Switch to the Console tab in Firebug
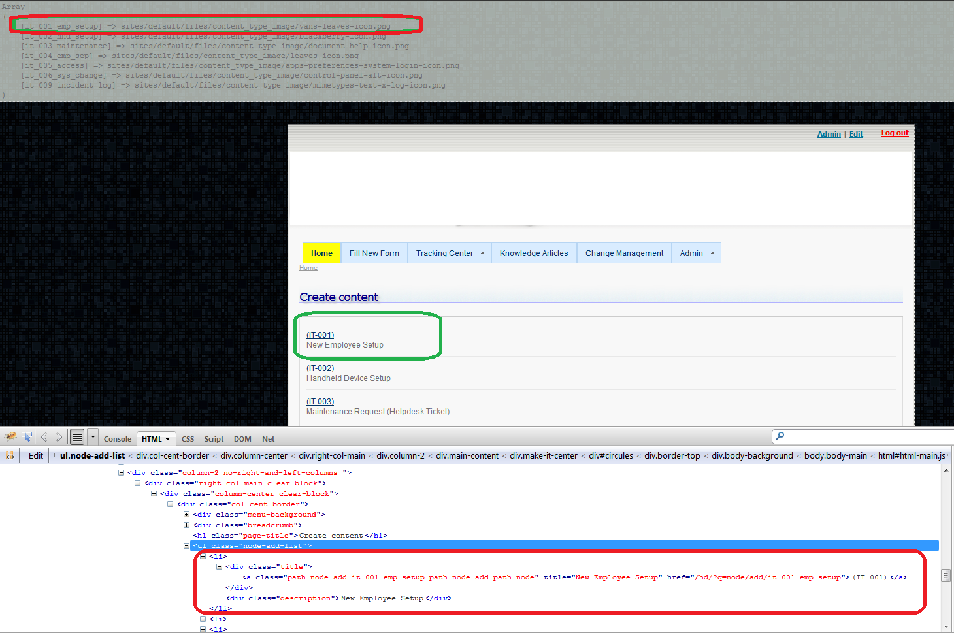 coord(117,438)
